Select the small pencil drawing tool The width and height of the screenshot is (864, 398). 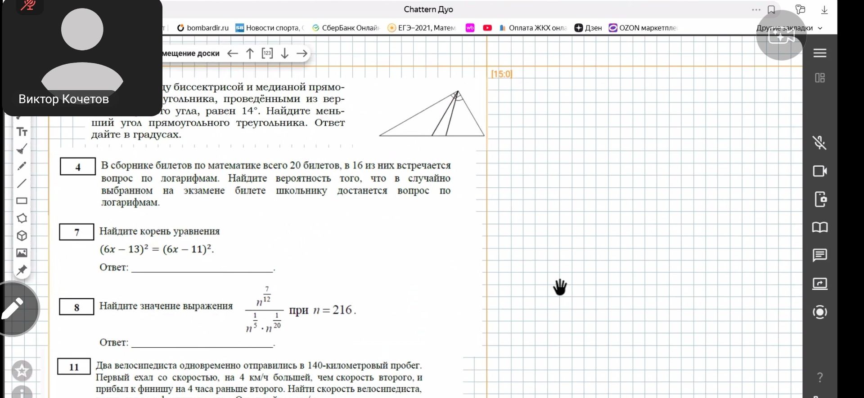pos(22,166)
